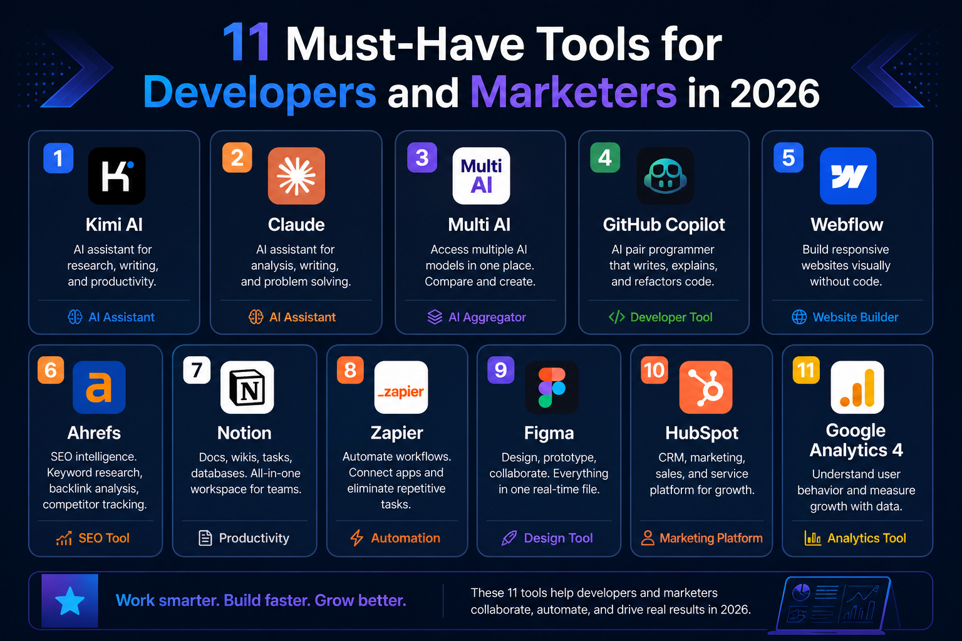Screen dimensions: 962x641
Task: Click the 'Google Analytics 4' title text
Action: (x=856, y=440)
